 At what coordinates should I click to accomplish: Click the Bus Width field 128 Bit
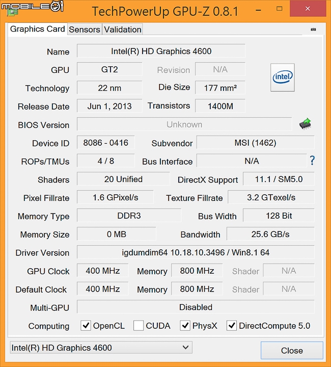click(x=279, y=216)
